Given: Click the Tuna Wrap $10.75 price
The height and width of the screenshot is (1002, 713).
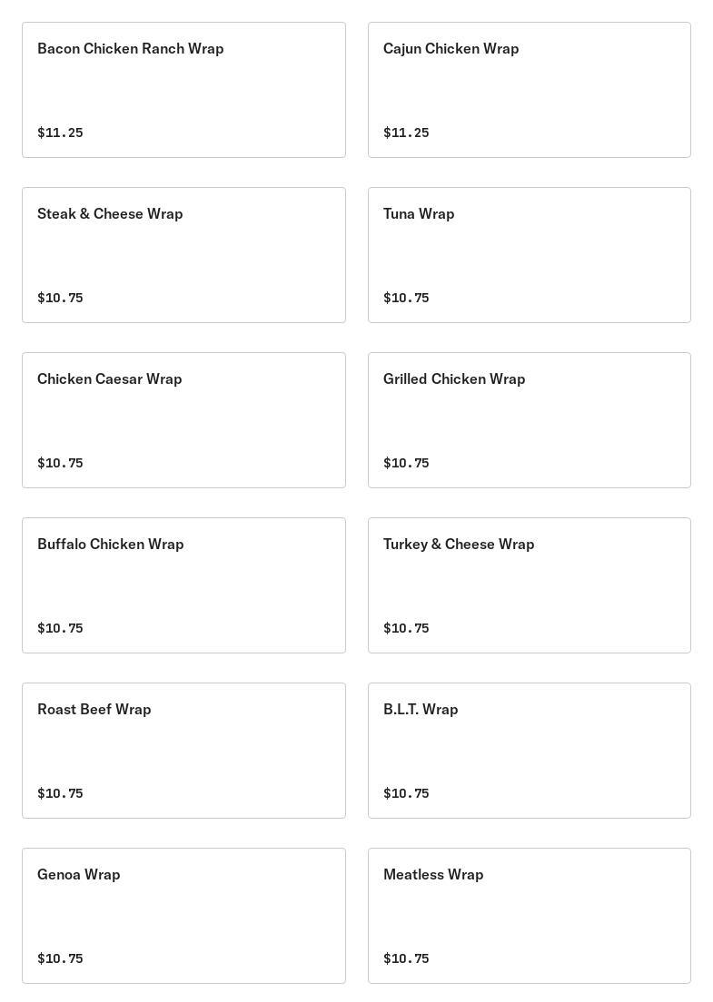Looking at the screenshot, I should 406,298.
